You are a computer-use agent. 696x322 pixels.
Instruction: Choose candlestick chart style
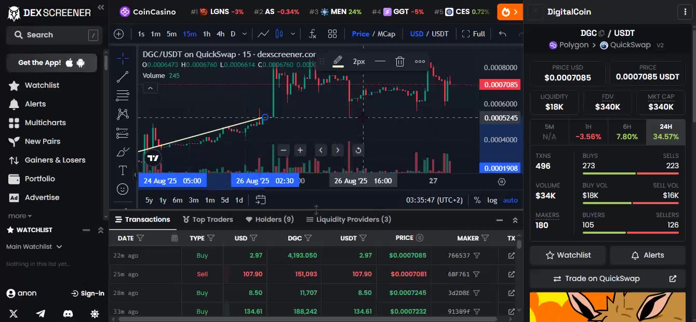click(x=279, y=34)
